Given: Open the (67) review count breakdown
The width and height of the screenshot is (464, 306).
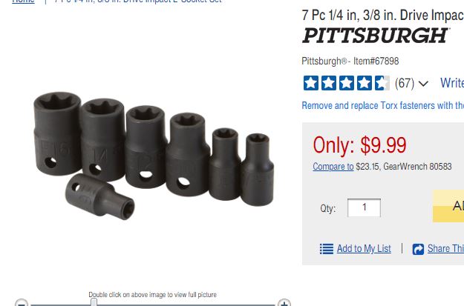Looking at the screenshot, I should click(405, 83).
